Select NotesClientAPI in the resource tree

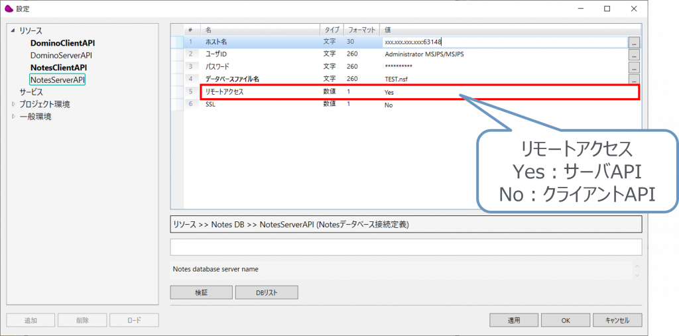[x=58, y=68]
